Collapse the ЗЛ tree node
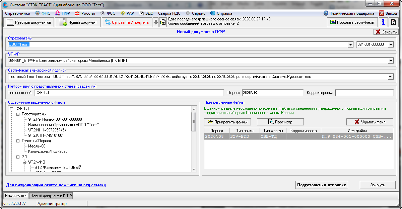The height and width of the screenshot is (209, 402). 18,157
